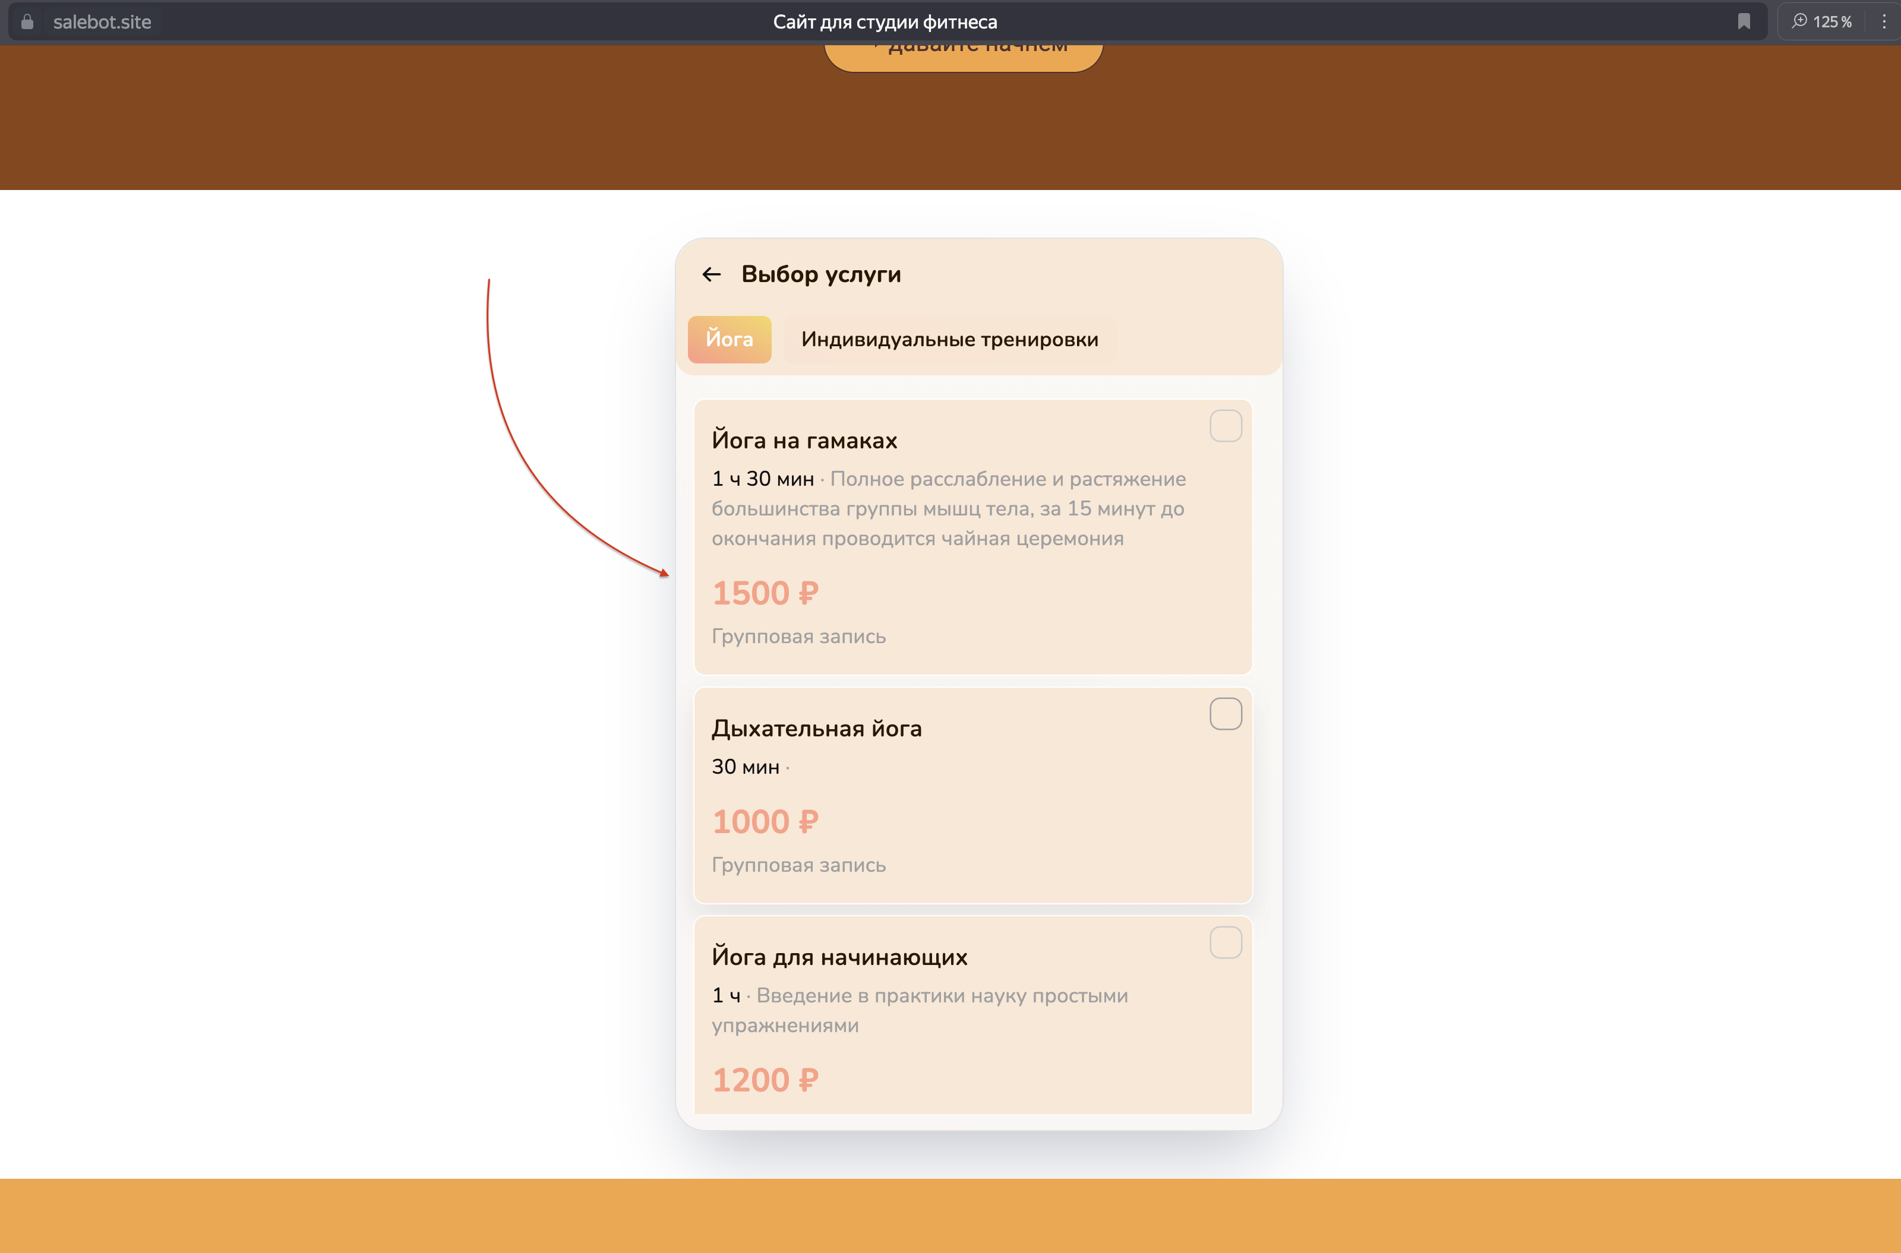Click the page title Сайт для студии фитнеса
The width and height of the screenshot is (1901, 1253).
884,23
